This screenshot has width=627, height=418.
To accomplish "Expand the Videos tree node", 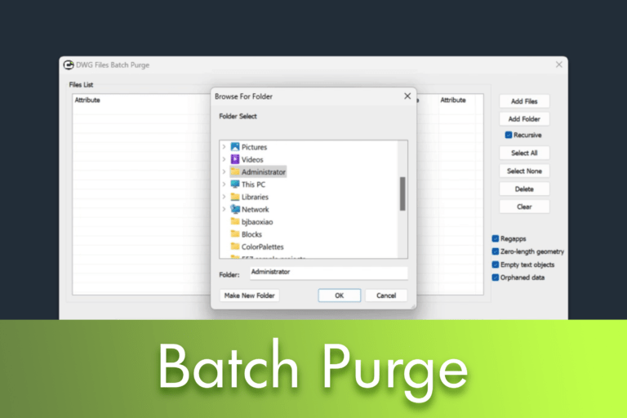I will [x=224, y=159].
